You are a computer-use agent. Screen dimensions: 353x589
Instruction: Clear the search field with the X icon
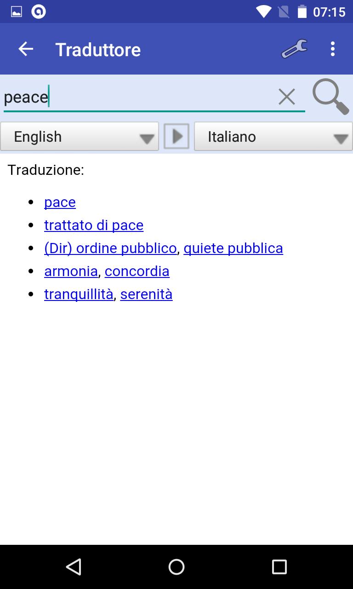287,96
